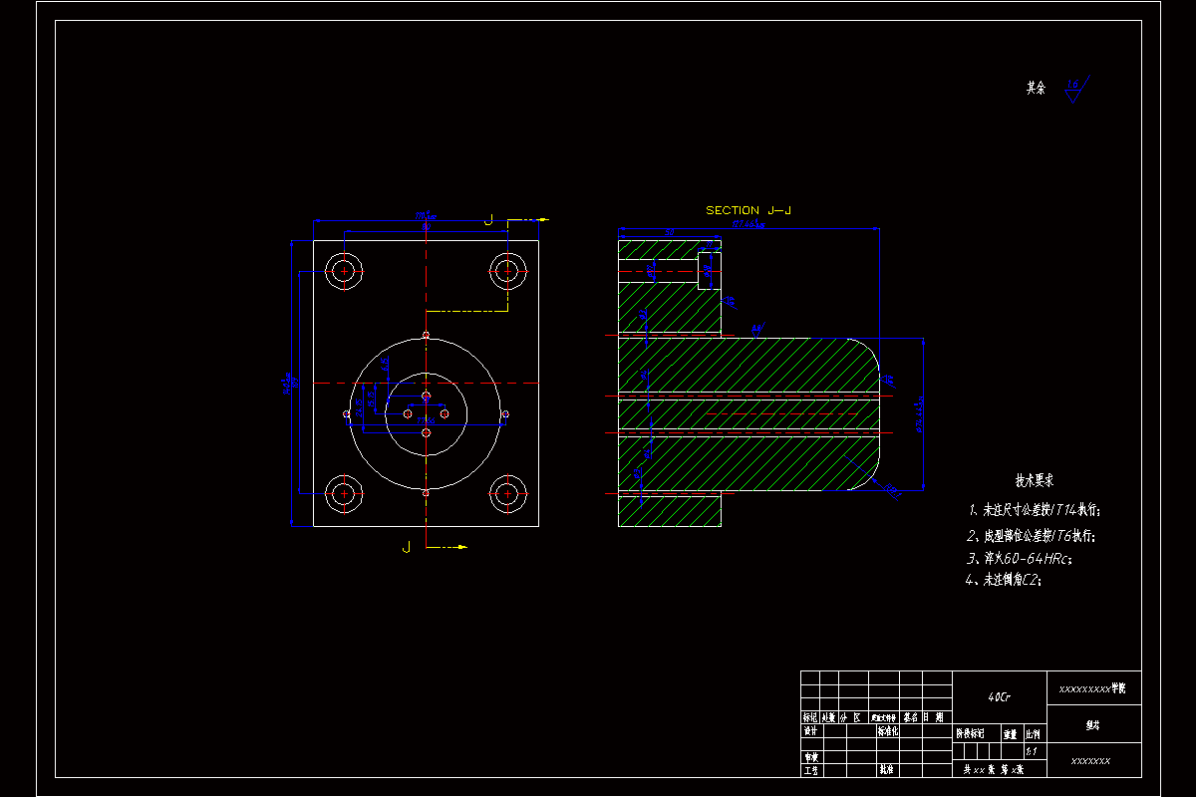Viewport: 1196px width, 797px height.
Task: Select the "SECTION J-J" label
Action: point(748,210)
